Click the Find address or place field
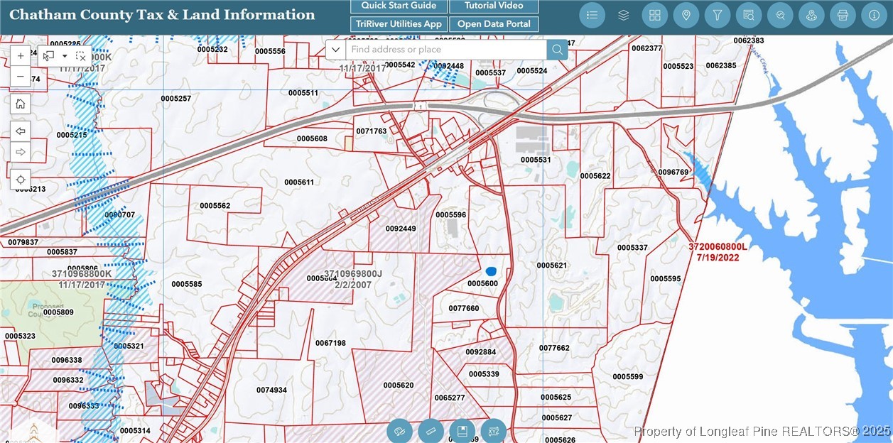The image size is (893, 443). pos(446,50)
